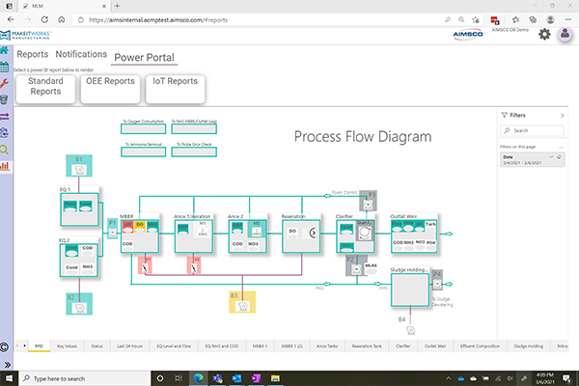Open IoT Reports
The width and height of the screenshot is (579, 386).
pos(176,89)
